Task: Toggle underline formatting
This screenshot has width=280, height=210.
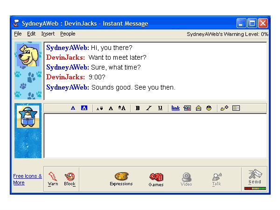Action: pos(160,108)
